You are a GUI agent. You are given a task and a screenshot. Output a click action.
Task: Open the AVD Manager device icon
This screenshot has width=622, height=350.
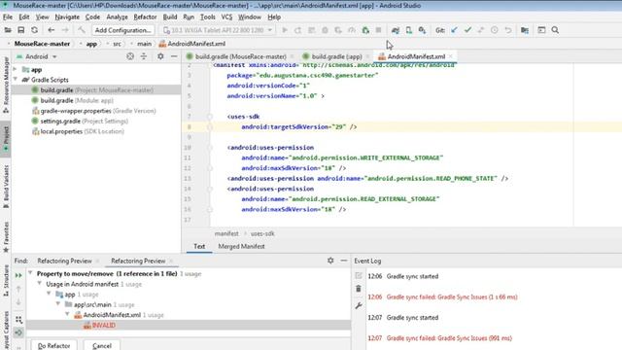(408, 30)
